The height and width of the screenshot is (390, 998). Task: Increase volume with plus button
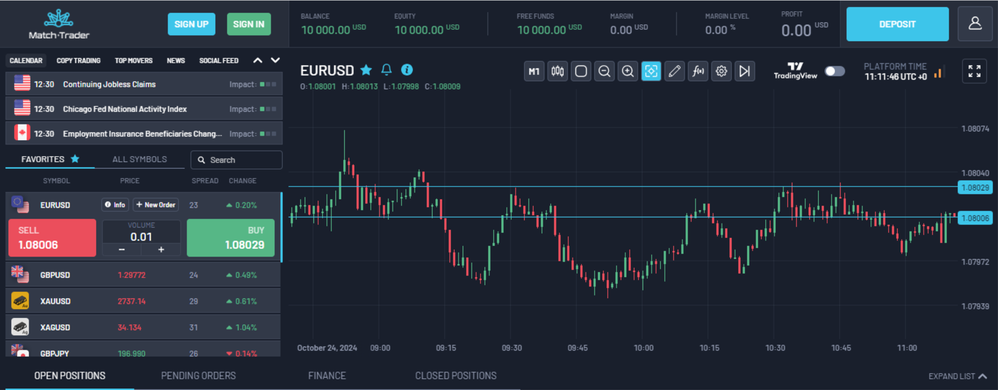click(x=161, y=250)
